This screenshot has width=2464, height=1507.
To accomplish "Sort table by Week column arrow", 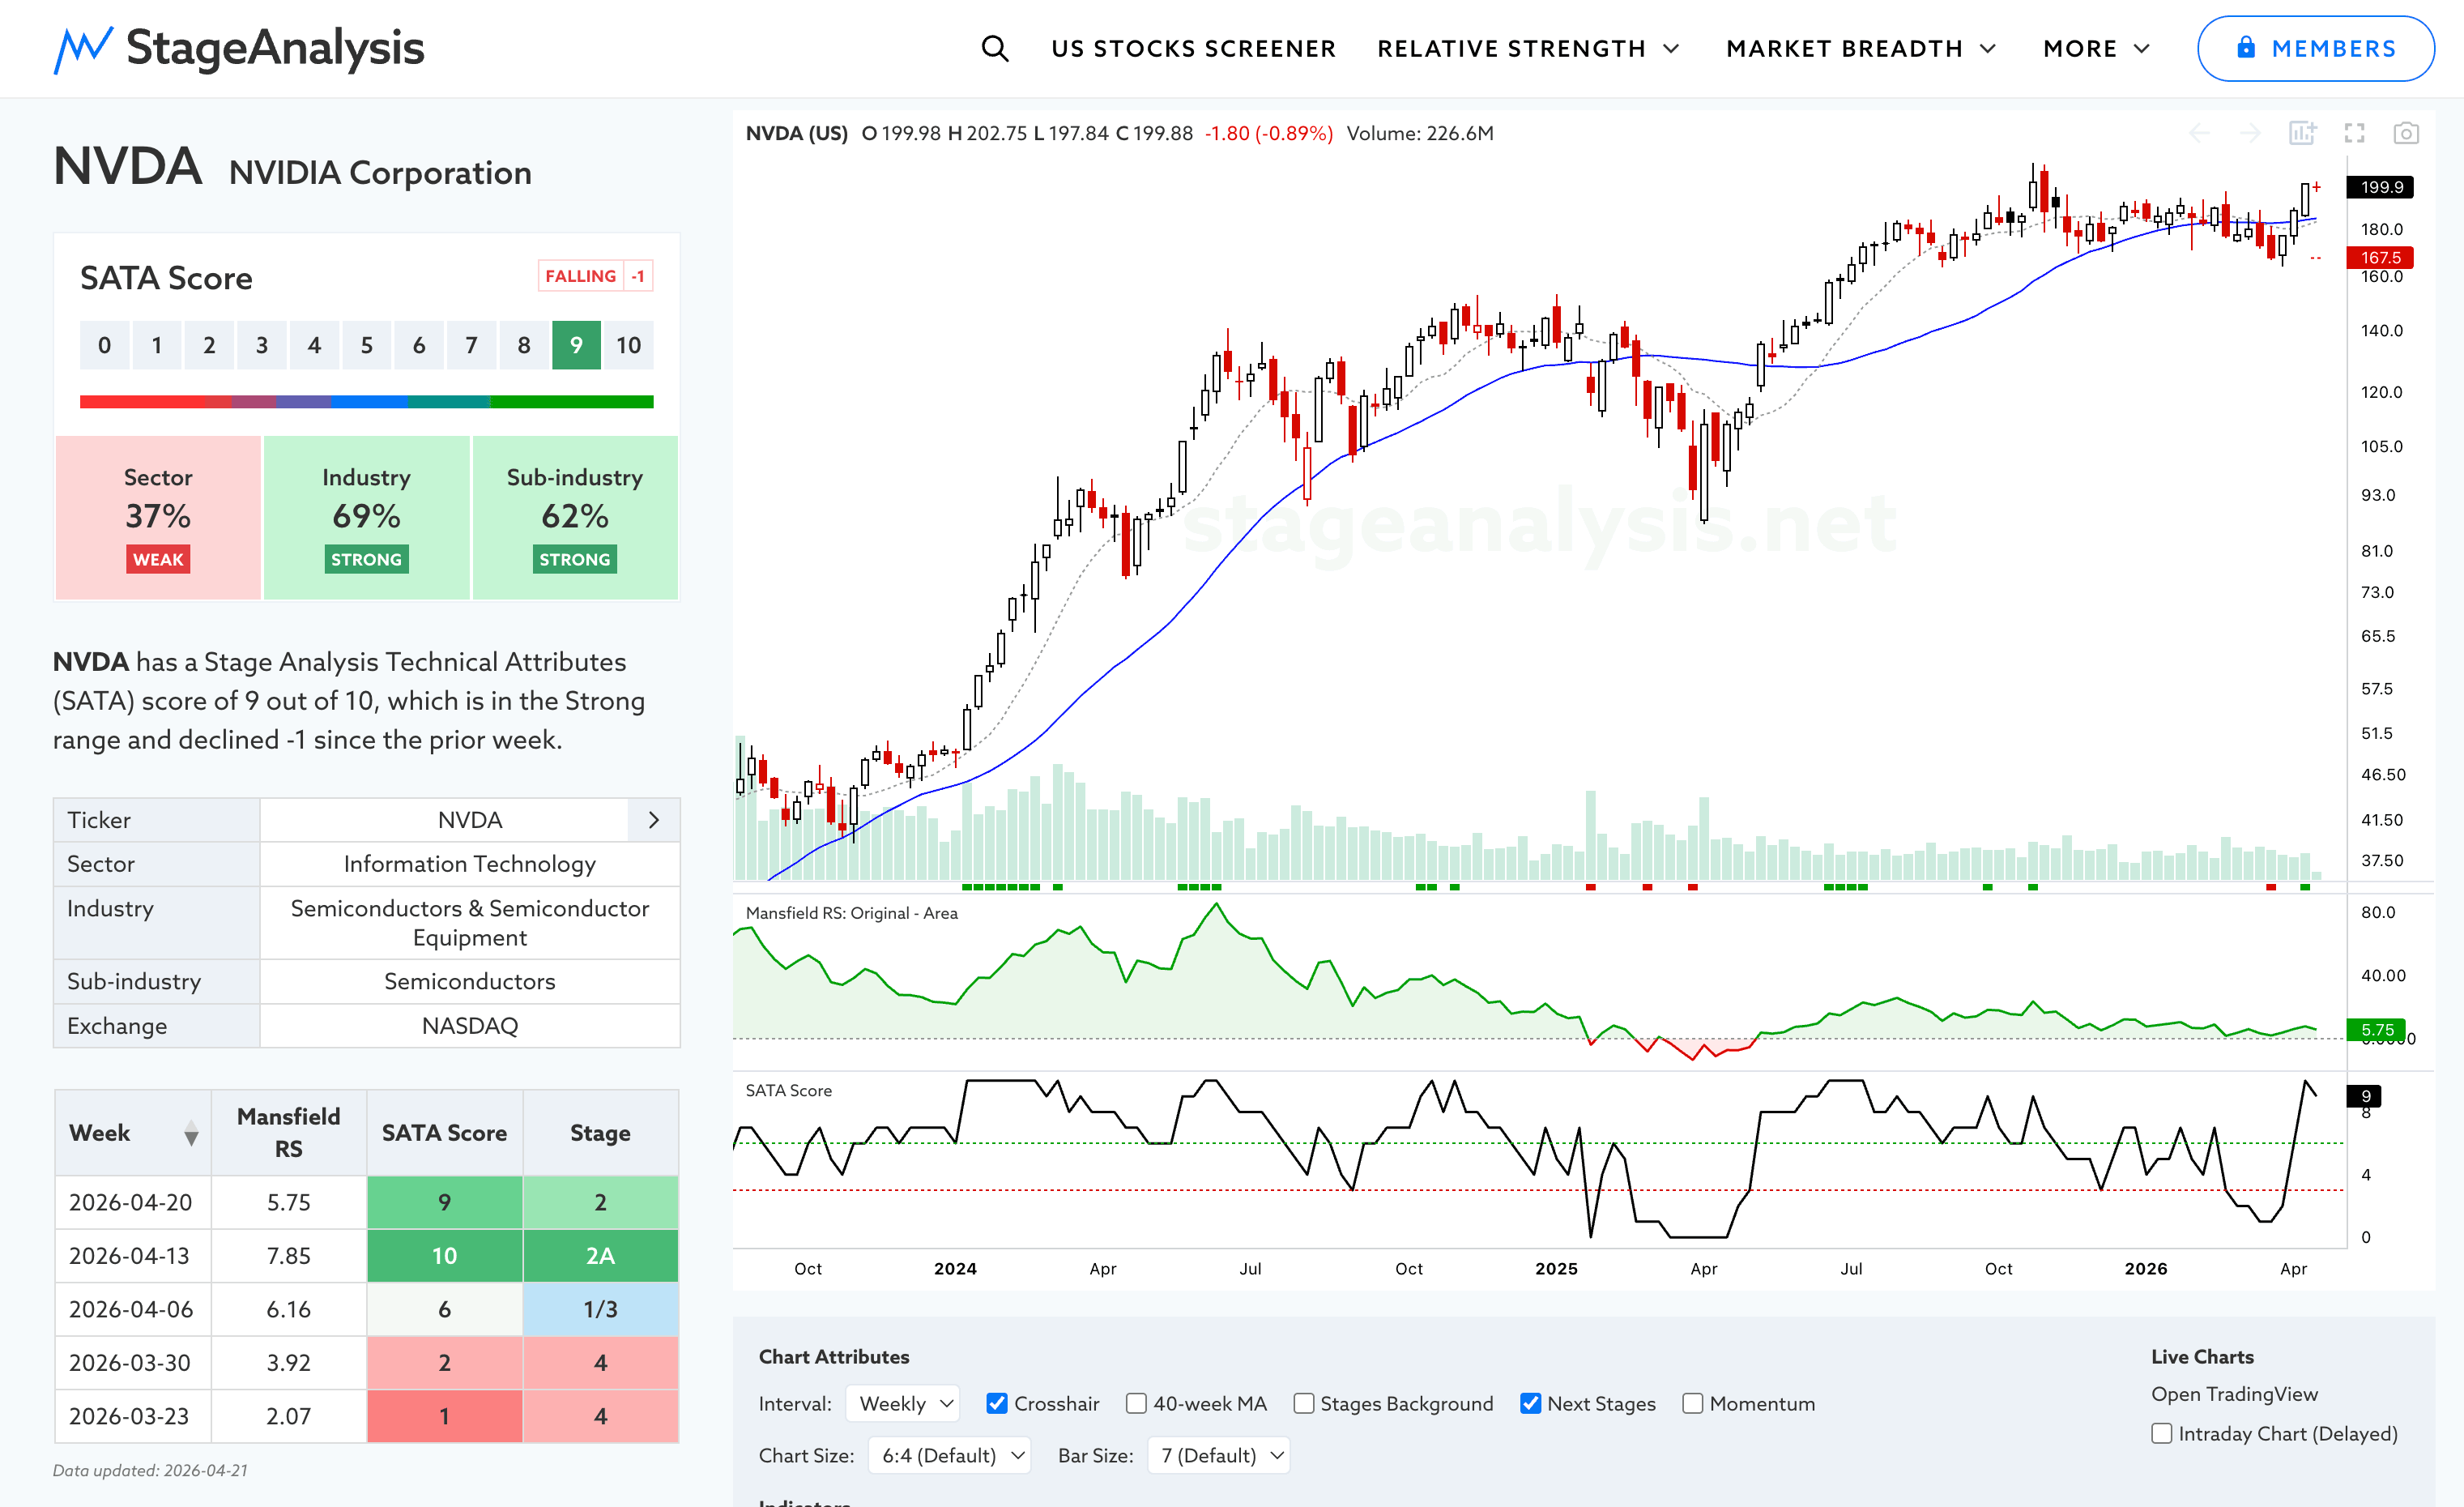I will [x=191, y=1134].
